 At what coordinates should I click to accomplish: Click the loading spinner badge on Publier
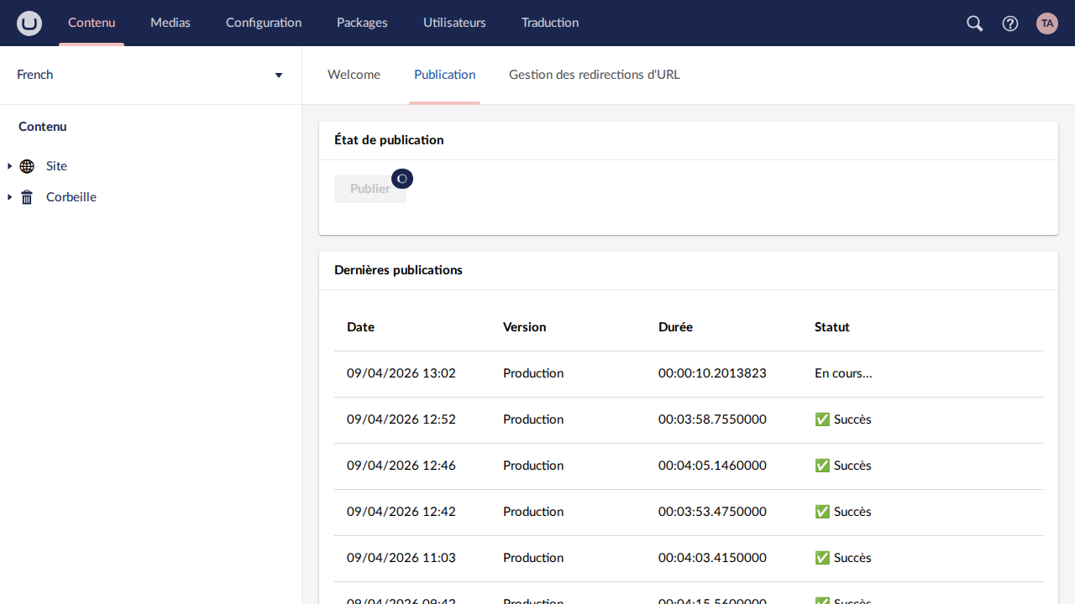click(402, 179)
